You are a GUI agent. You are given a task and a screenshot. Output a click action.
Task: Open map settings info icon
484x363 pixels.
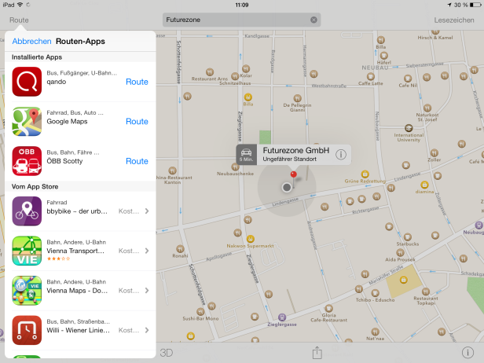pos(467,352)
